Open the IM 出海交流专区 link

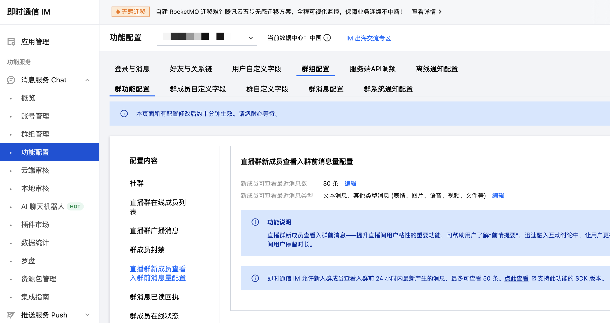pos(368,38)
